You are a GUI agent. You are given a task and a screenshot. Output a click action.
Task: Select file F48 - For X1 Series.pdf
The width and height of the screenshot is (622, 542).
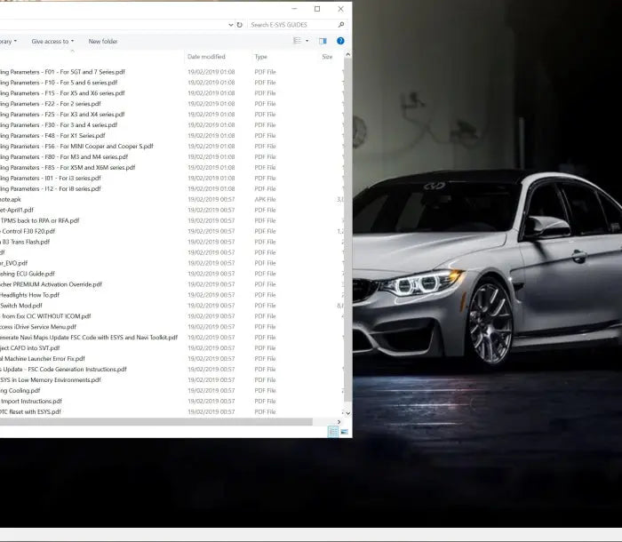(52, 136)
